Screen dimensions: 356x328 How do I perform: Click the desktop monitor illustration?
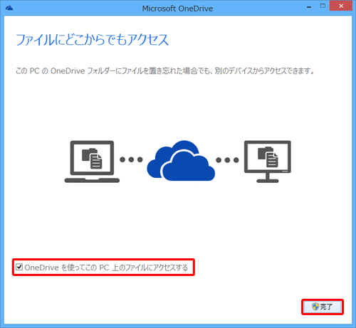pos(268,162)
